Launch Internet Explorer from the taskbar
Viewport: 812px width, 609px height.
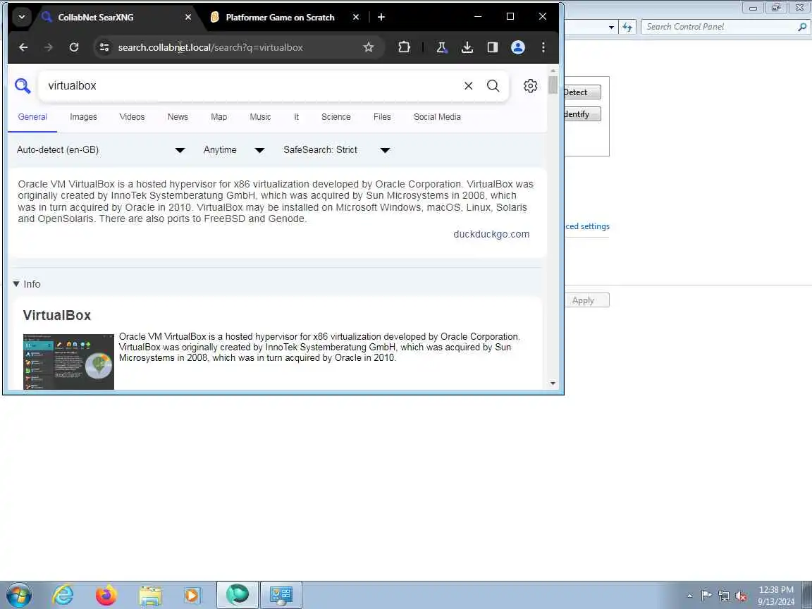63,595
